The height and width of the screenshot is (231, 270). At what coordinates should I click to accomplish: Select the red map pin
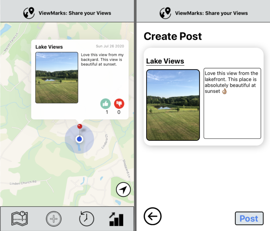tap(80, 127)
